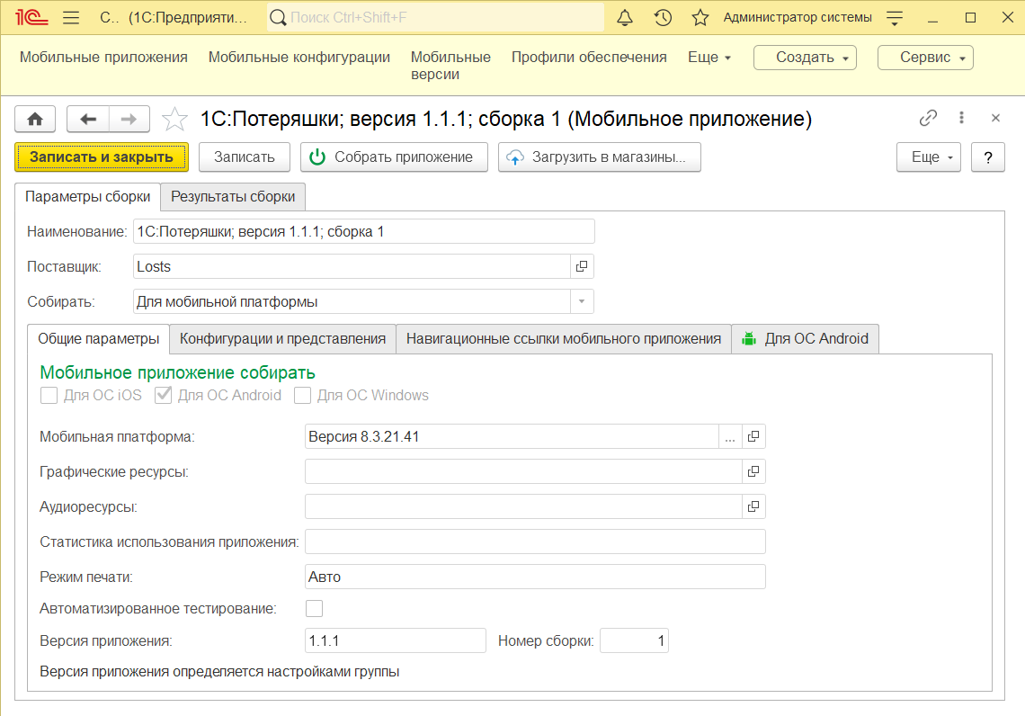Select Общие параметры tab

(98, 339)
